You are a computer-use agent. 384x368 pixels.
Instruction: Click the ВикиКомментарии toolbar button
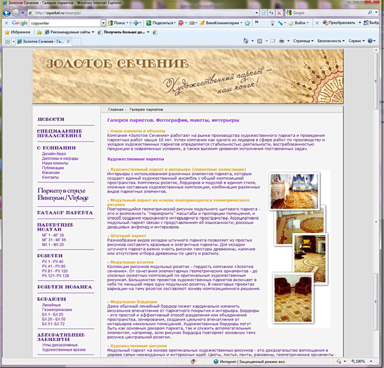(x=221, y=23)
